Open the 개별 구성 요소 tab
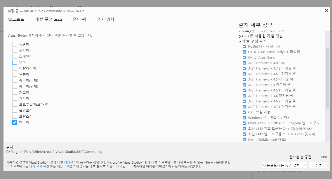 [x=49, y=19]
